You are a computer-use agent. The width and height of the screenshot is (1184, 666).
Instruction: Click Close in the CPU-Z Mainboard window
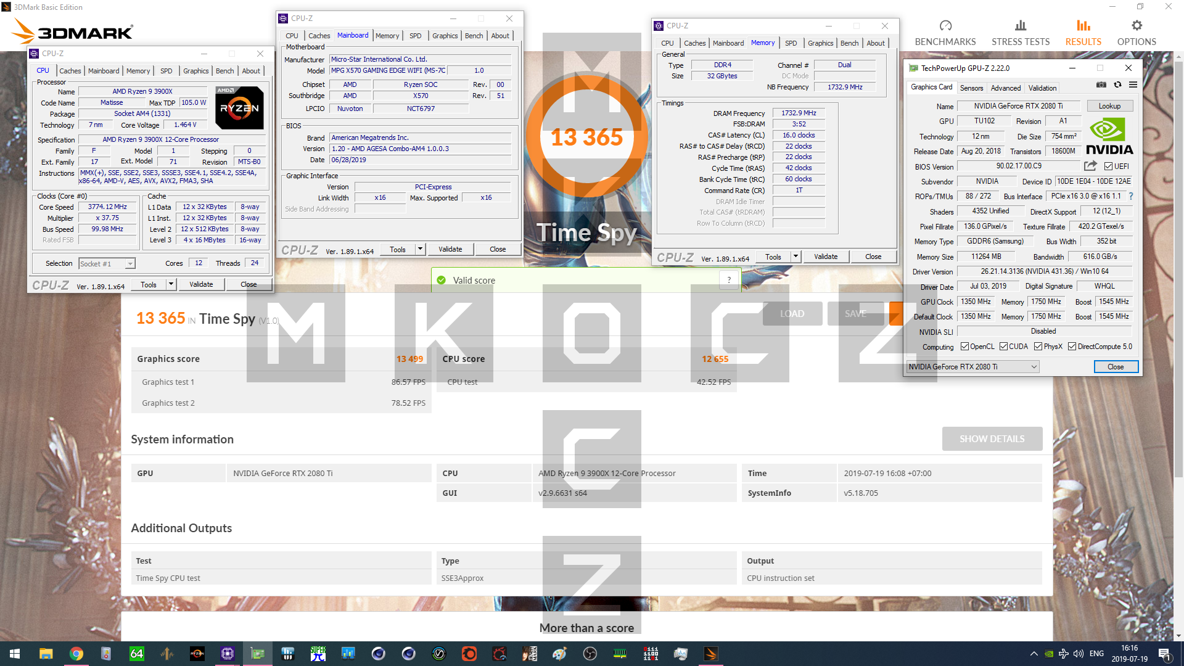pyautogui.click(x=498, y=249)
